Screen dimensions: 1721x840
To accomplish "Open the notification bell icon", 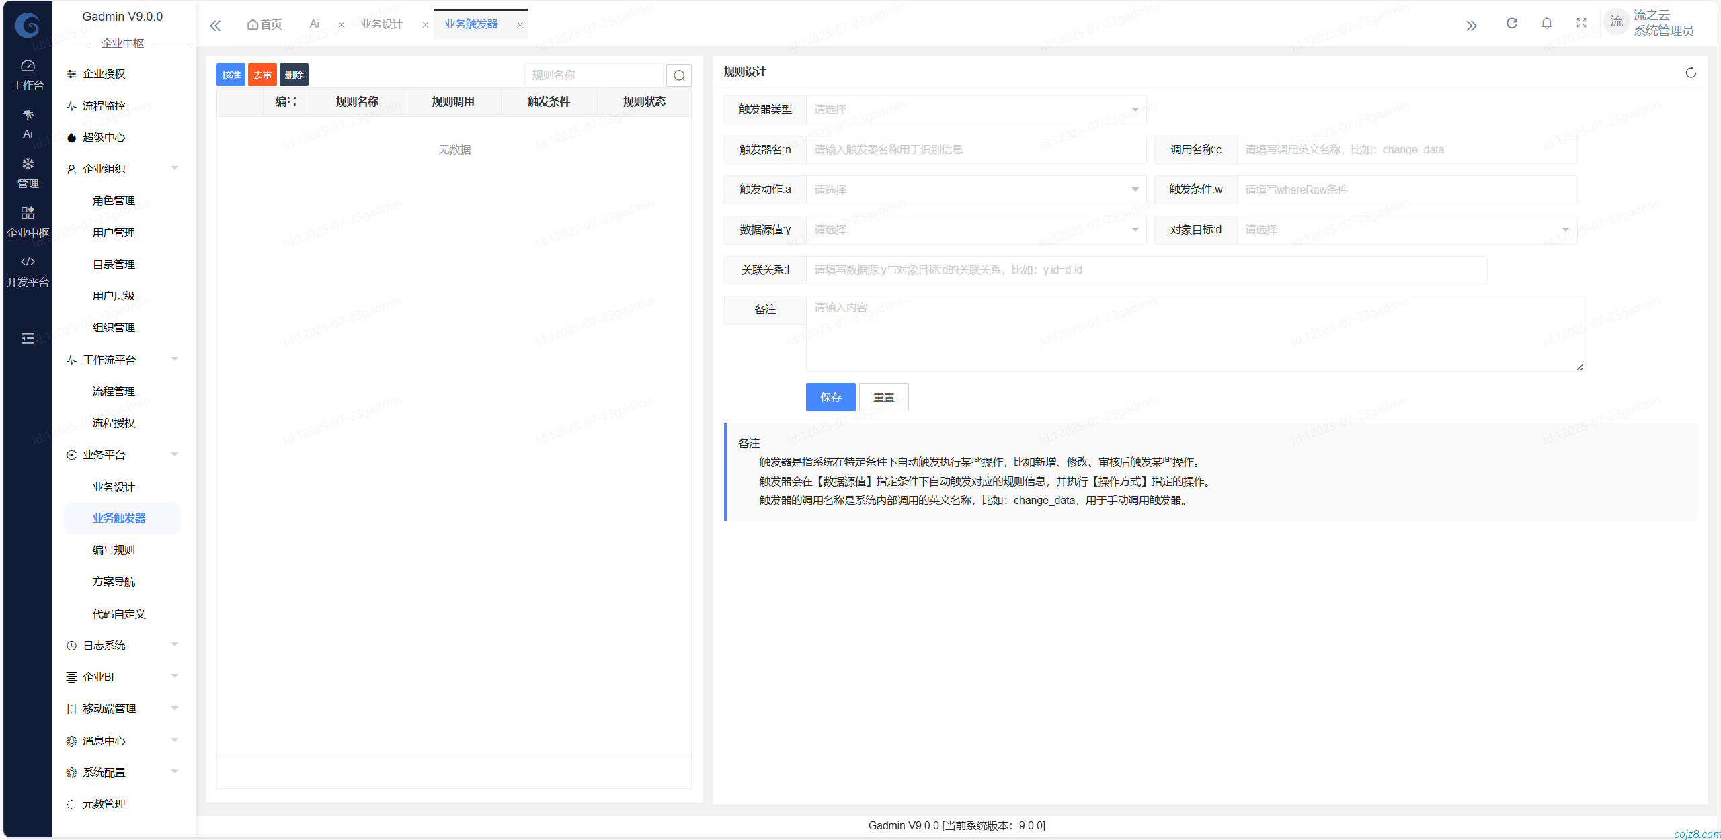I will point(1547,24).
